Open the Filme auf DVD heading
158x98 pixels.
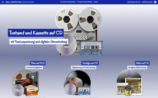tap(38, 63)
